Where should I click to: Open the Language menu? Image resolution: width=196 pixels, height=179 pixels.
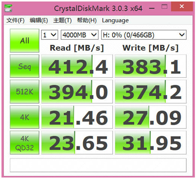(x=115, y=21)
